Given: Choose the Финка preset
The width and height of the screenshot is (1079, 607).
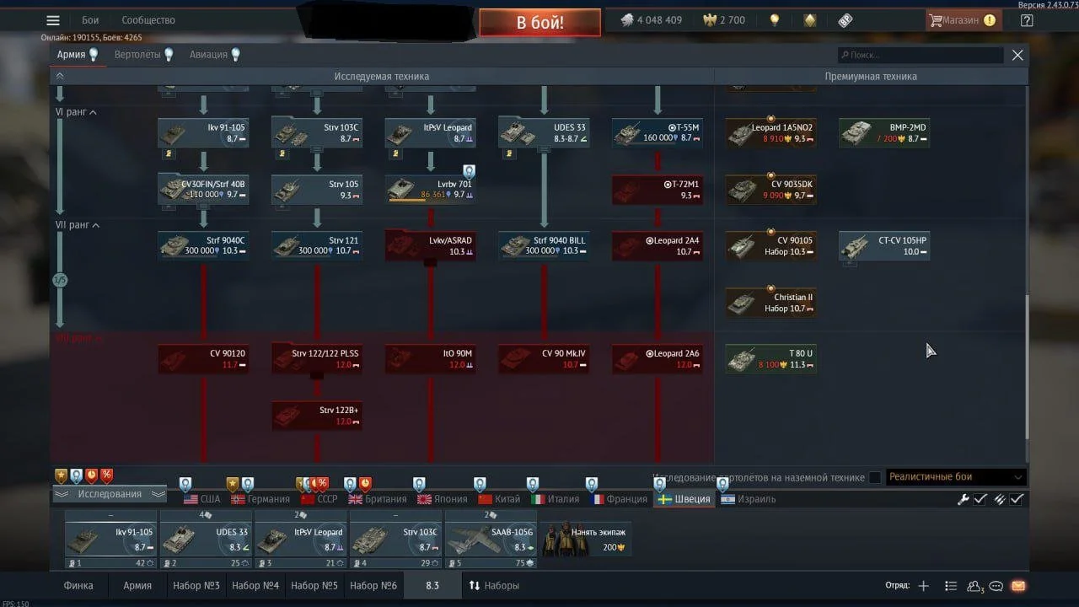Looking at the screenshot, I should (78, 585).
